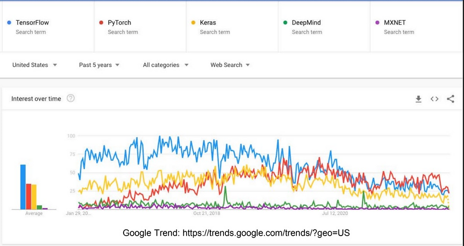Click the red PyTorch color dot
The height and width of the screenshot is (246, 464).
click(x=101, y=22)
